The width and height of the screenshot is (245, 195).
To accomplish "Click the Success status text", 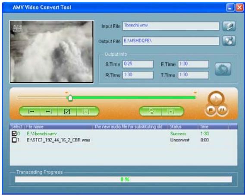I will point(178,134).
